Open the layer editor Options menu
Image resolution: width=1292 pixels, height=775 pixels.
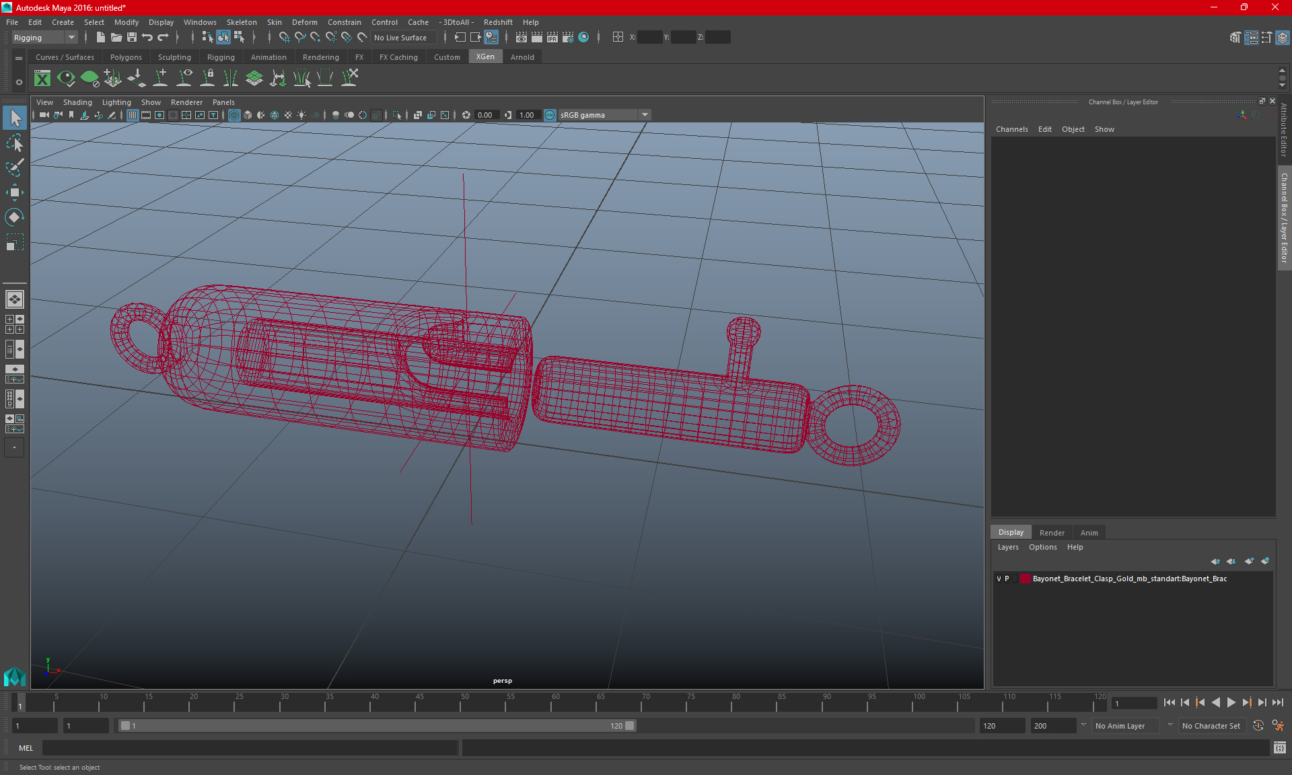click(1042, 547)
